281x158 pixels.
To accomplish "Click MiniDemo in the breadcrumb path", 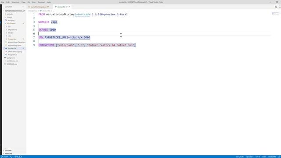I will tap(32, 11).
